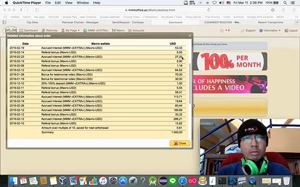This screenshot has height=187, width=300.
Task: Open the Accounts section
Action: coord(136,30)
